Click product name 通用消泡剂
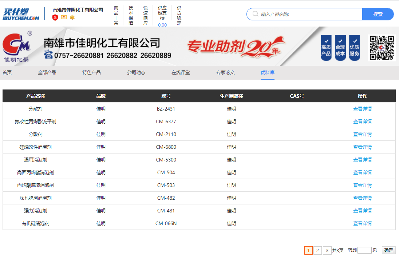 [x=35, y=160]
